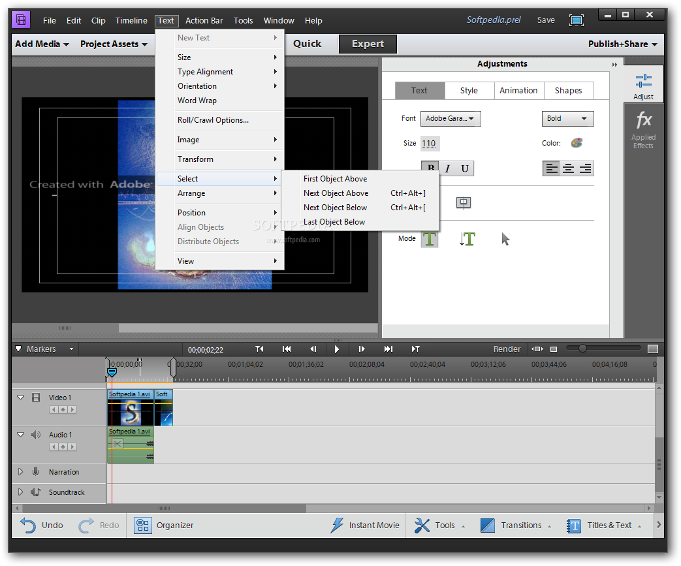681x566 pixels.
Task: Click the zoom-in timeline icon
Action: pyautogui.click(x=653, y=349)
